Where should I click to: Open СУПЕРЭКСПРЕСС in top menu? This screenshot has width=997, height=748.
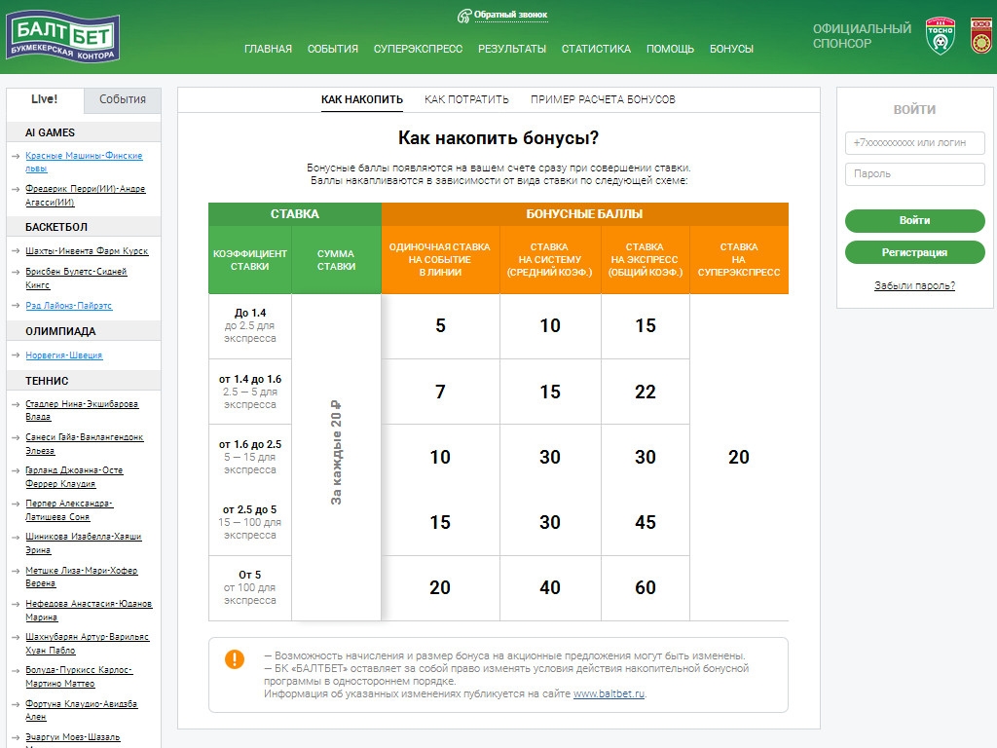(418, 49)
